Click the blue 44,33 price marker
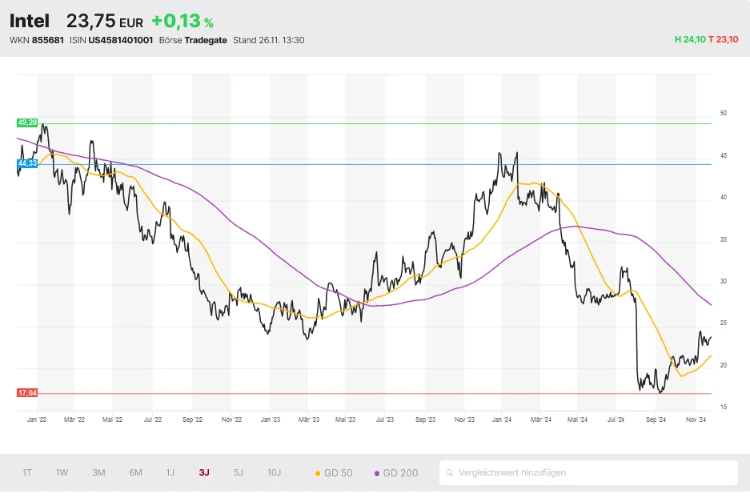Screen dimensions: 750x498 pyautogui.click(x=27, y=163)
